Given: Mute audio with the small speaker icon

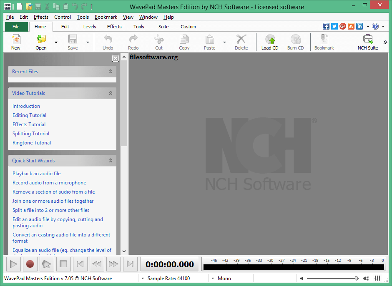Looking at the screenshot, I should click(302, 278).
